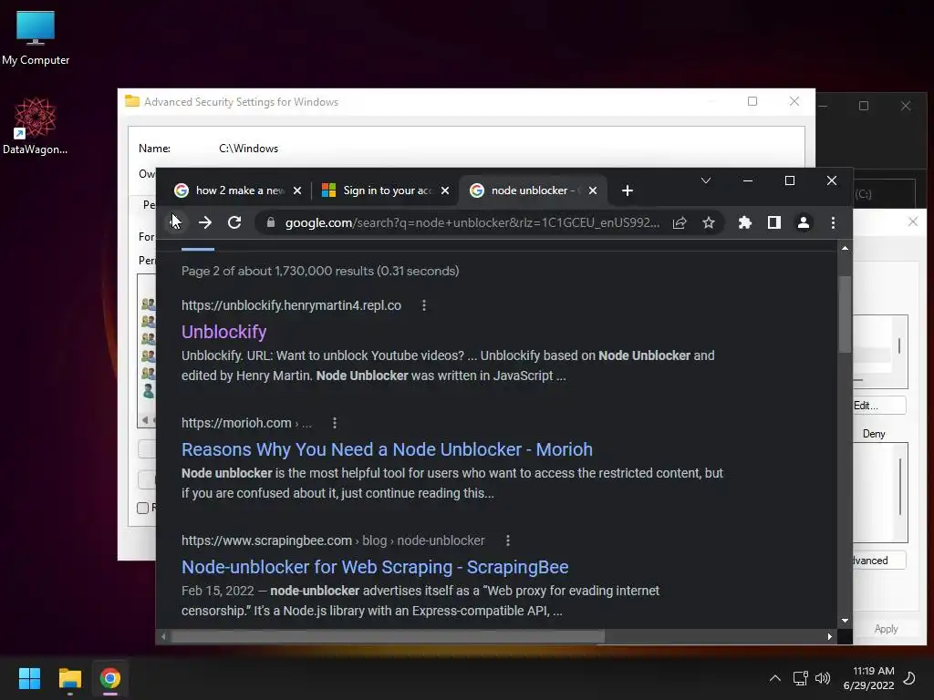The height and width of the screenshot is (700, 934).
Task: Open options for the scrapingbee.com result
Action: 508,540
